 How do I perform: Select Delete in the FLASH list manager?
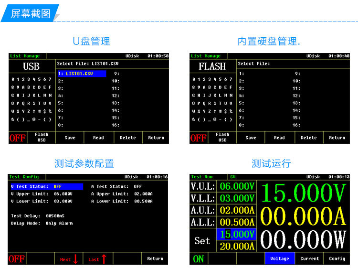(x=309, y=138)
